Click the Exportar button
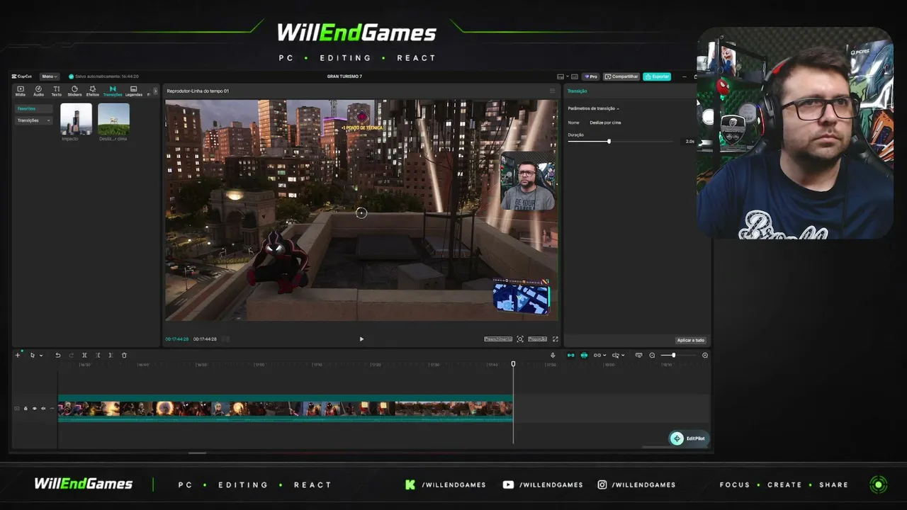The width and height of the screenshot is (907, 510). pyautogui.click(x=657, y=76)
